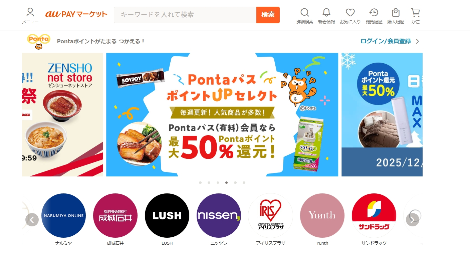470x258 pixels.
Task: Expand login section via chevron arrow
Action: point(417,41)
